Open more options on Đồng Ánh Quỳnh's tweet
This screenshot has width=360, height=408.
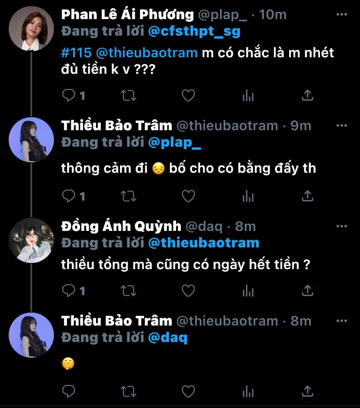coord(342,226)
